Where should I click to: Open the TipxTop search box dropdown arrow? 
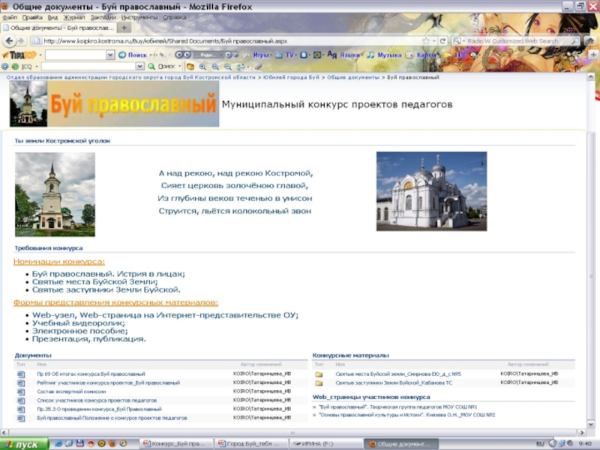[x=109, y=55]
